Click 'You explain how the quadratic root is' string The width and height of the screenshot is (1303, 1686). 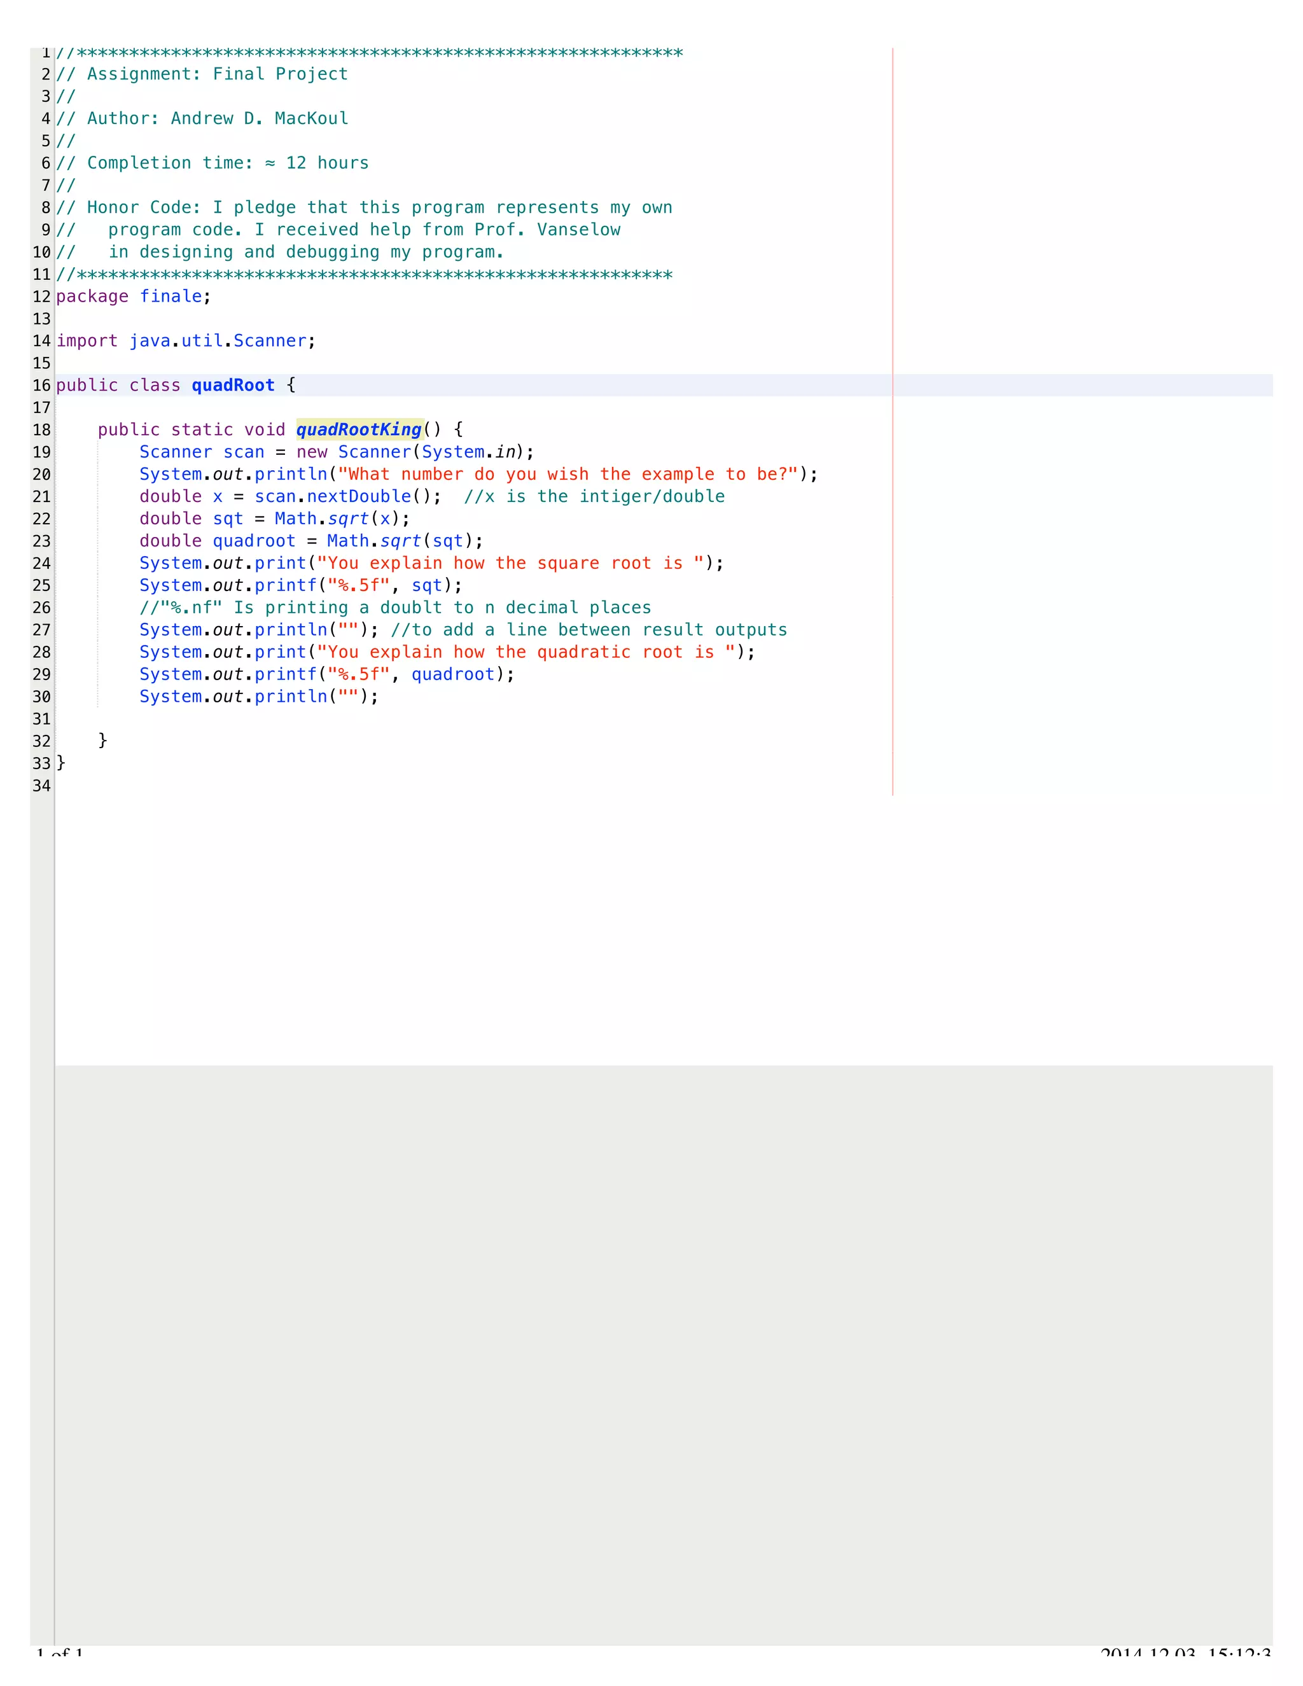pos(526,652)
